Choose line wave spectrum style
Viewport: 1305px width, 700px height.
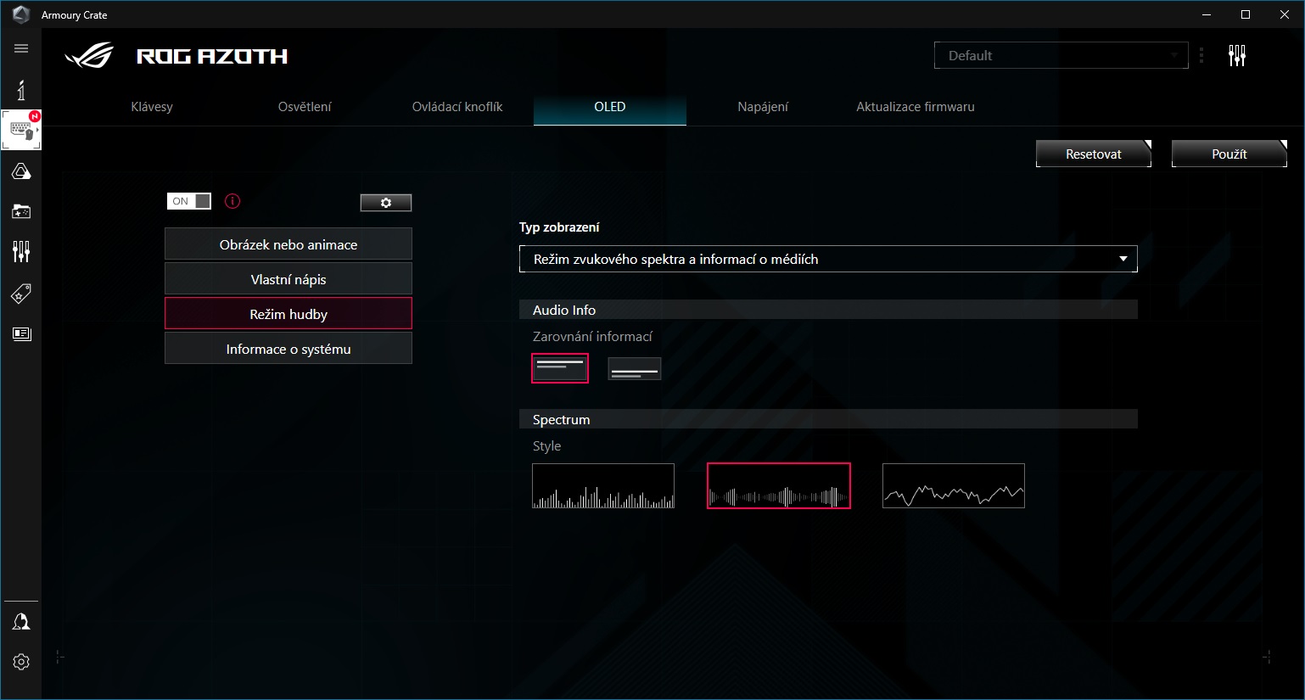click(x=954, y=486)
